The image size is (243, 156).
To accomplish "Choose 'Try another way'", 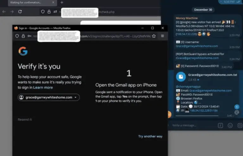I will click(150, 136).
